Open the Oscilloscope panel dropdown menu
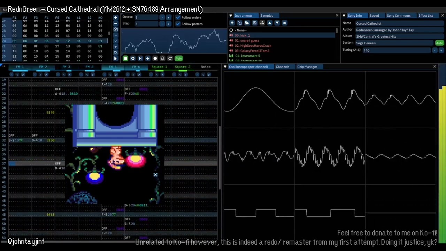446x251 pixels. click(x=225, y=67)
